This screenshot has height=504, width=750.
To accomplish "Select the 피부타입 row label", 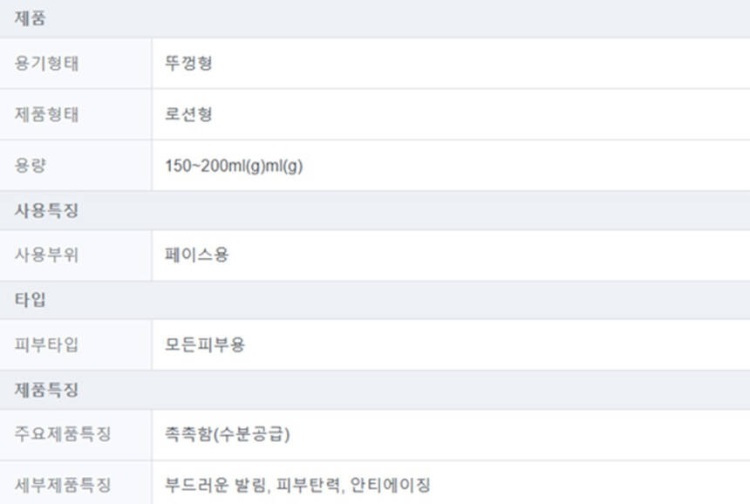I will [46, 344].
